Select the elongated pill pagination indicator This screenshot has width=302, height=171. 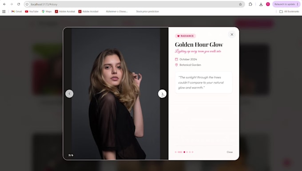point(180,152)
